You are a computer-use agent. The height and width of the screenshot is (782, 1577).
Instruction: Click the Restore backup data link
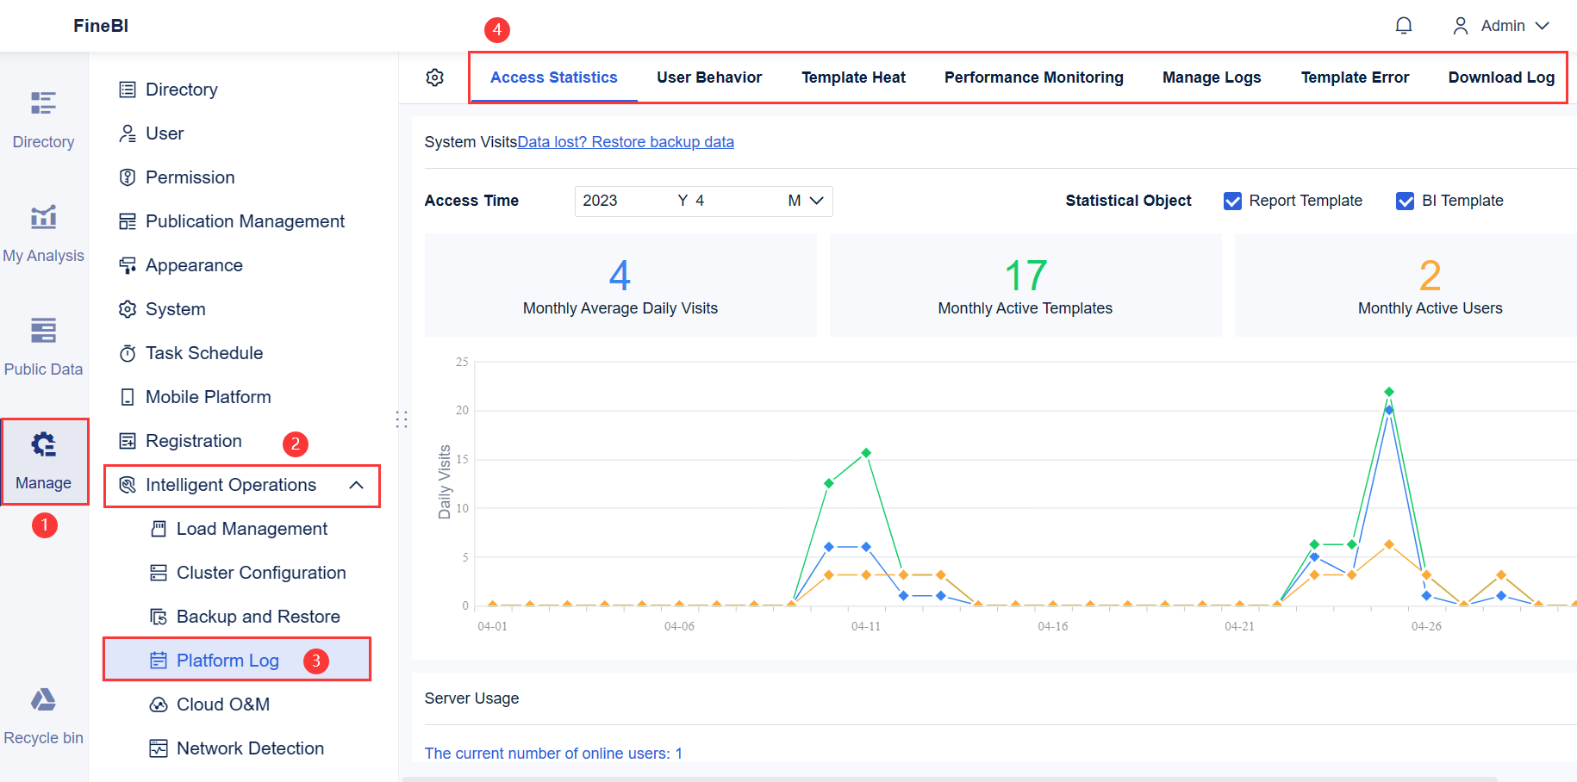(626, 142)
